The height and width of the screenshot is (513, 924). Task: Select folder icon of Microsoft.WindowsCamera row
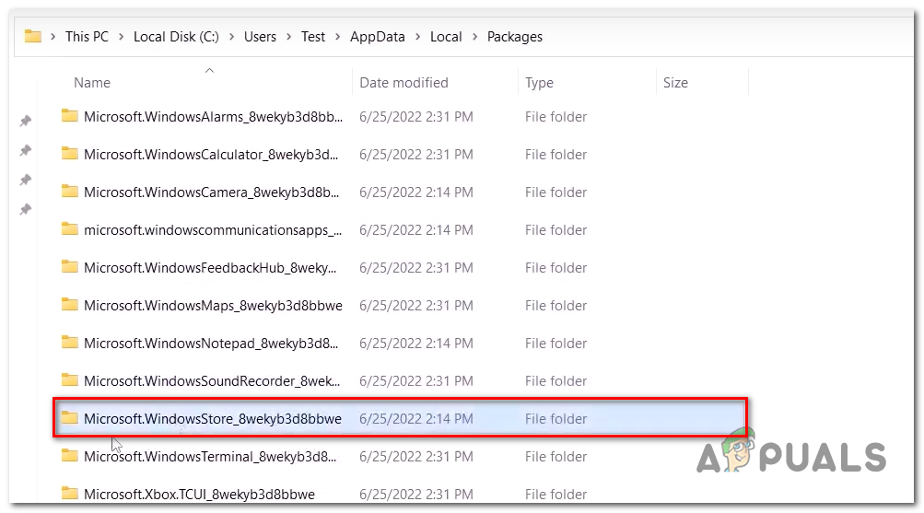click(x=69, y=192)
